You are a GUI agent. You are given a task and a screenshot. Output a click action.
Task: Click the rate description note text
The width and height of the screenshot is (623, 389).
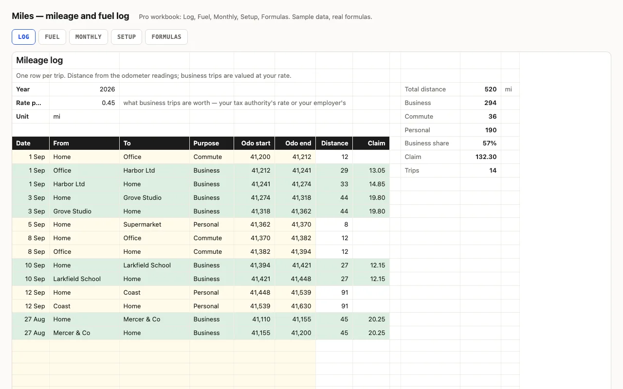point(235,103)
